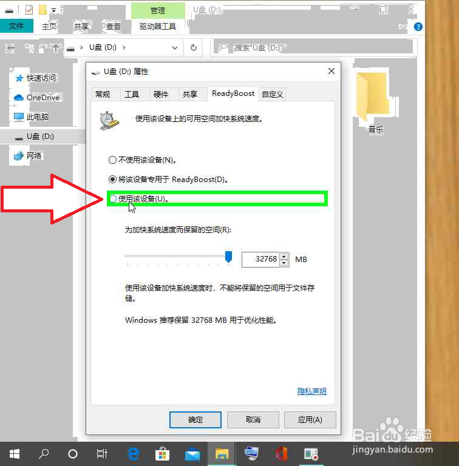Image resolution: width=459 pixels, height=466 pixels.
Task: Click the drive icon in Explorer title bar
Action: tap(9, 11)
